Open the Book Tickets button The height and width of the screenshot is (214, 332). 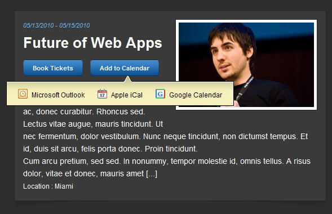[53, 68]
